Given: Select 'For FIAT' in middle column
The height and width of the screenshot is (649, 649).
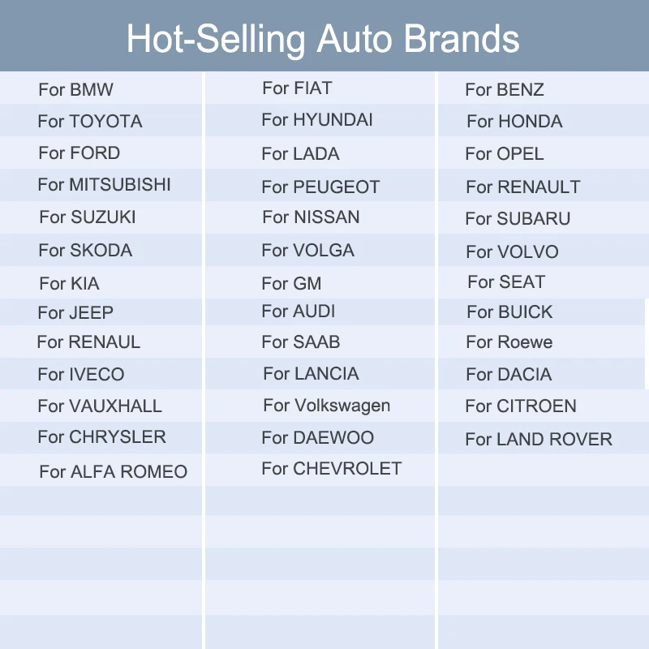Looking at the screenshot, I should click(x=297, y=88).
